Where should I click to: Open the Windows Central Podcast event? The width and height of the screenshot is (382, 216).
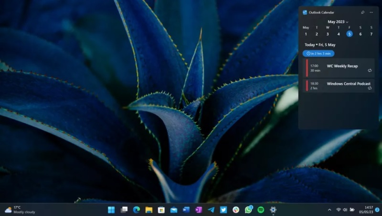click(x=340, y=86)
